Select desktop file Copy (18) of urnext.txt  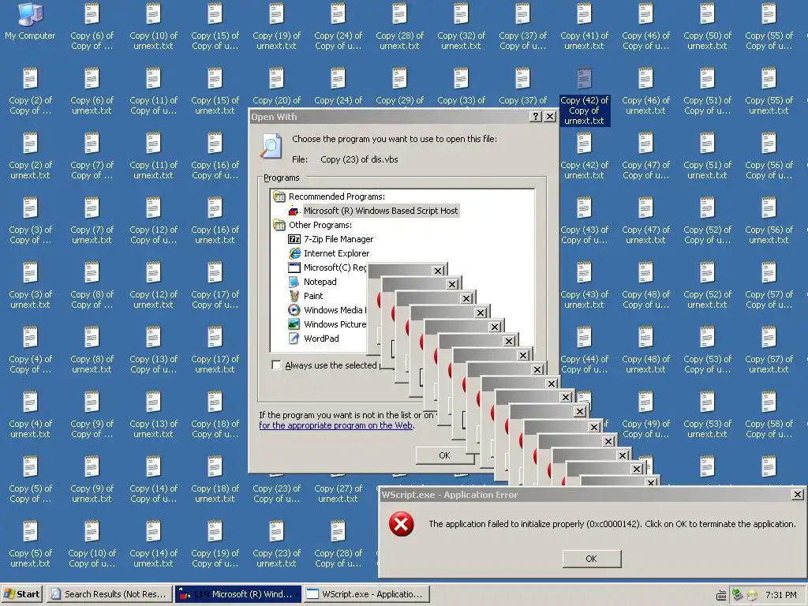(215, 480)
